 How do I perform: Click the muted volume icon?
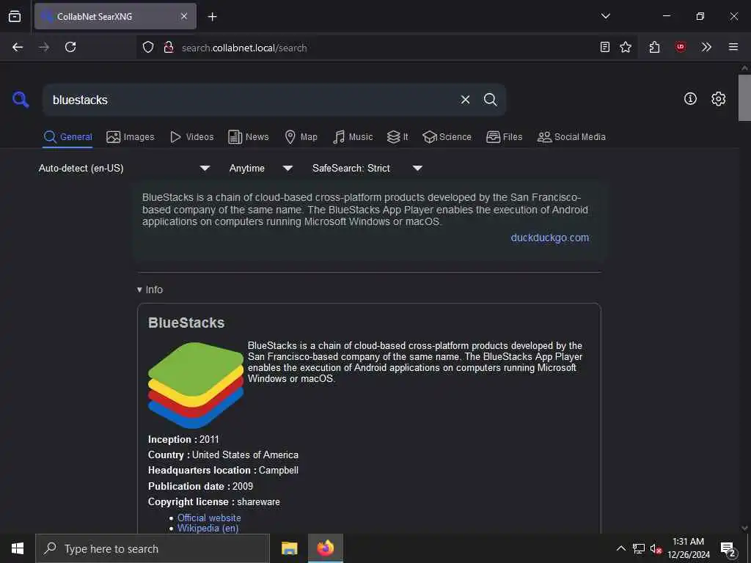click(x=656, y=548)
